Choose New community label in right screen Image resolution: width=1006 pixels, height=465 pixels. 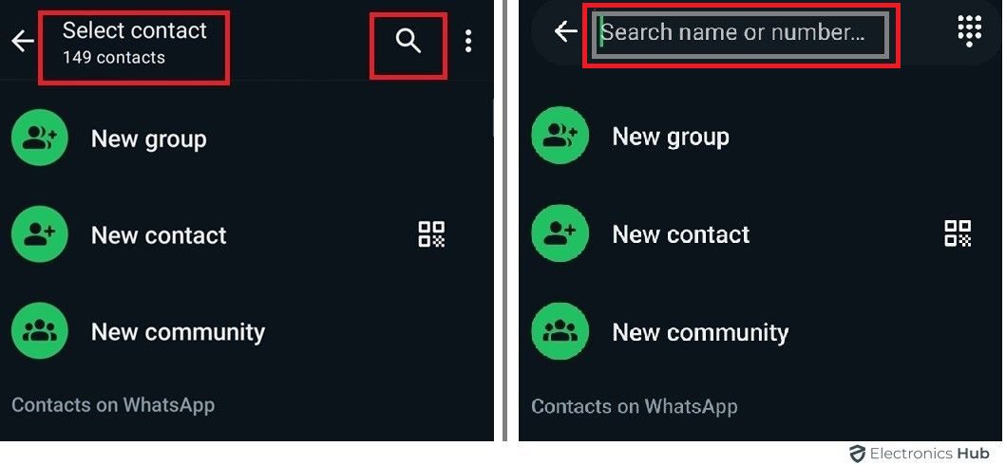coord(700,332)
